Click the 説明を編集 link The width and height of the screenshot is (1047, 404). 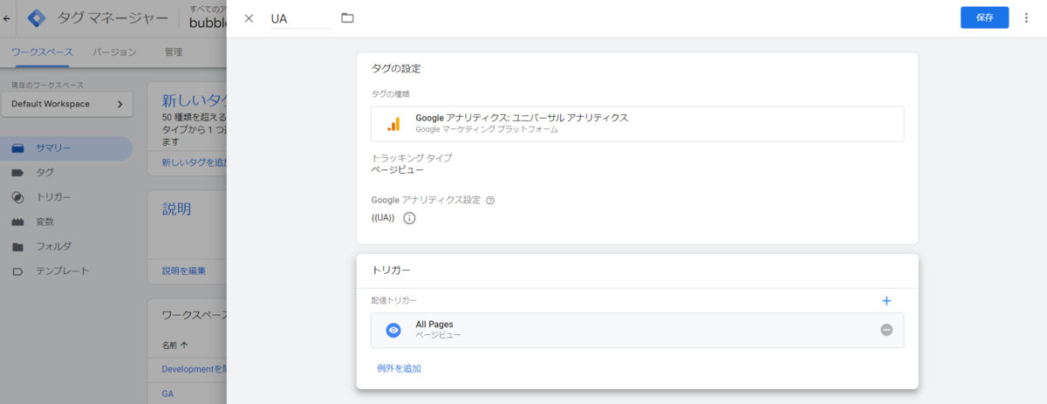tap(184, 270)
